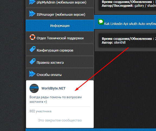Click the double-arrow icon beside ISPmanager
Viewport: 156px width, 131px height.
coord(32,14)
